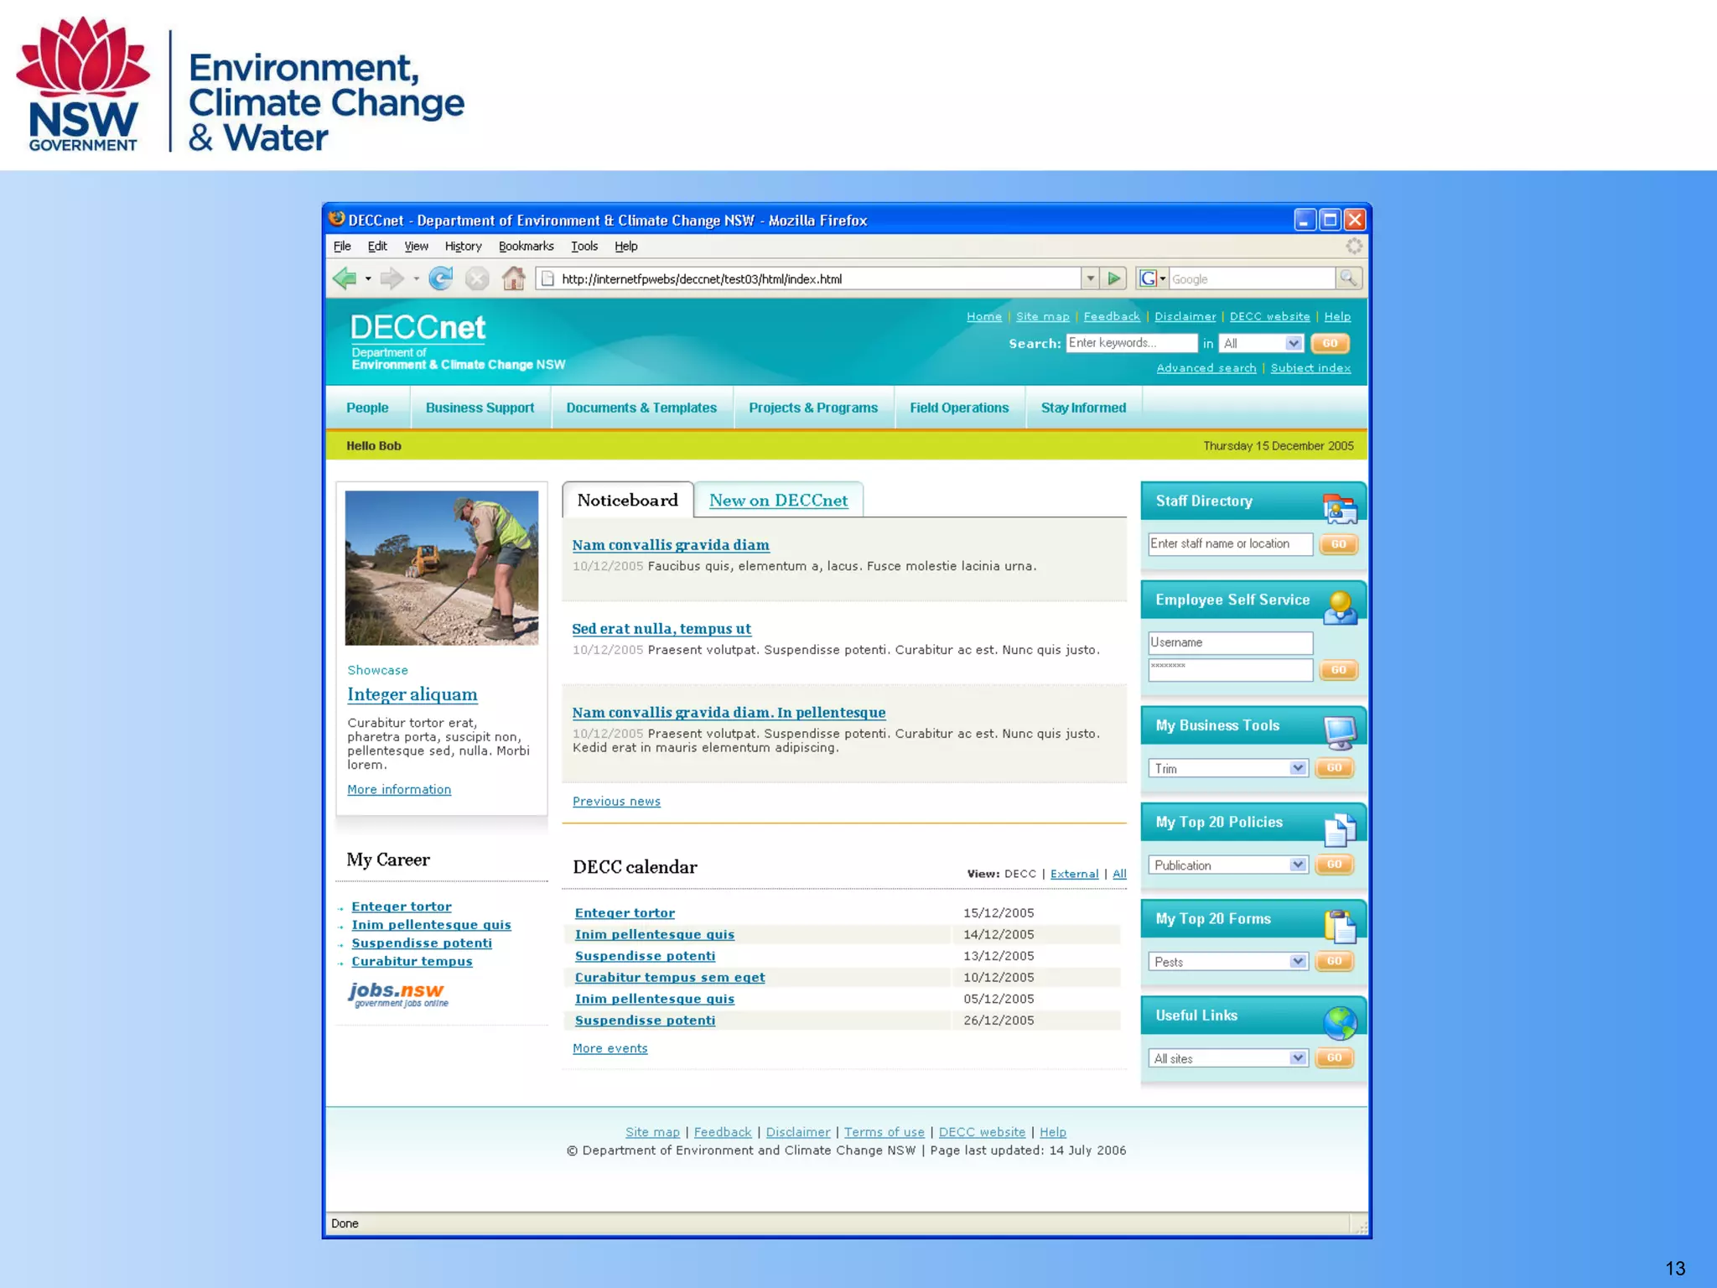Open the Publication dropdown in Top 20 Policies
This screenshot has height=1288, width=1717.
click(1297, 865)
